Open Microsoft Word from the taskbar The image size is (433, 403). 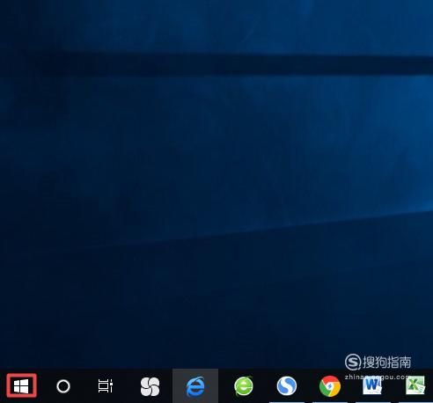pyautogui.click(x=372, y=385)
